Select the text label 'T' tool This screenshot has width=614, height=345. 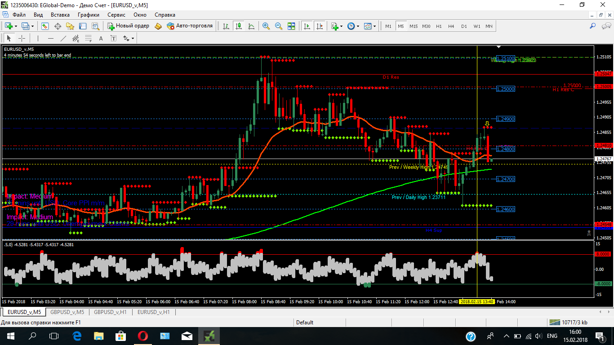(x=113, y=38)
